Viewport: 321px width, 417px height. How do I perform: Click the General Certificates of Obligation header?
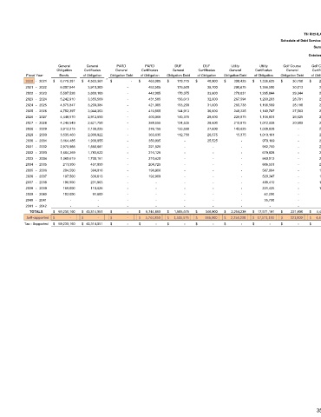(92, 70)
